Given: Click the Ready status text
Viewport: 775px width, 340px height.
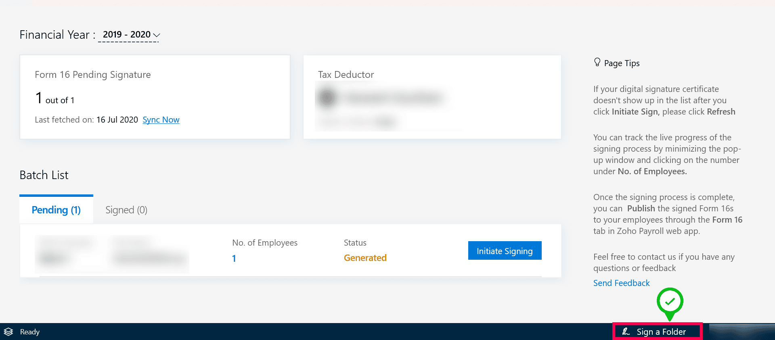Looking at the screenshot, I should tap(30, 332).
